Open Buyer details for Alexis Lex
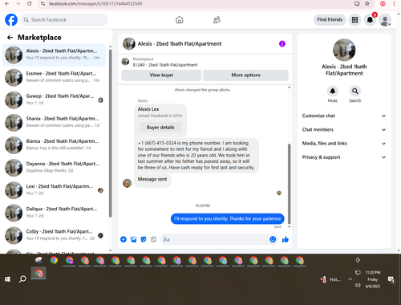 click(160, 128)
